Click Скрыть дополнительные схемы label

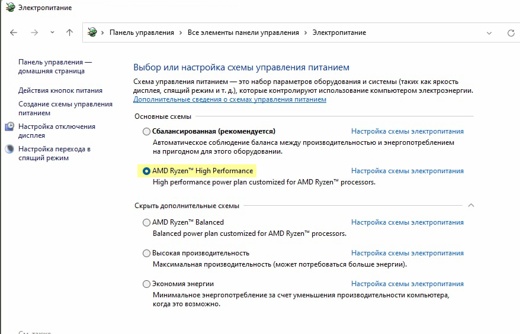[x=187, y=206]
